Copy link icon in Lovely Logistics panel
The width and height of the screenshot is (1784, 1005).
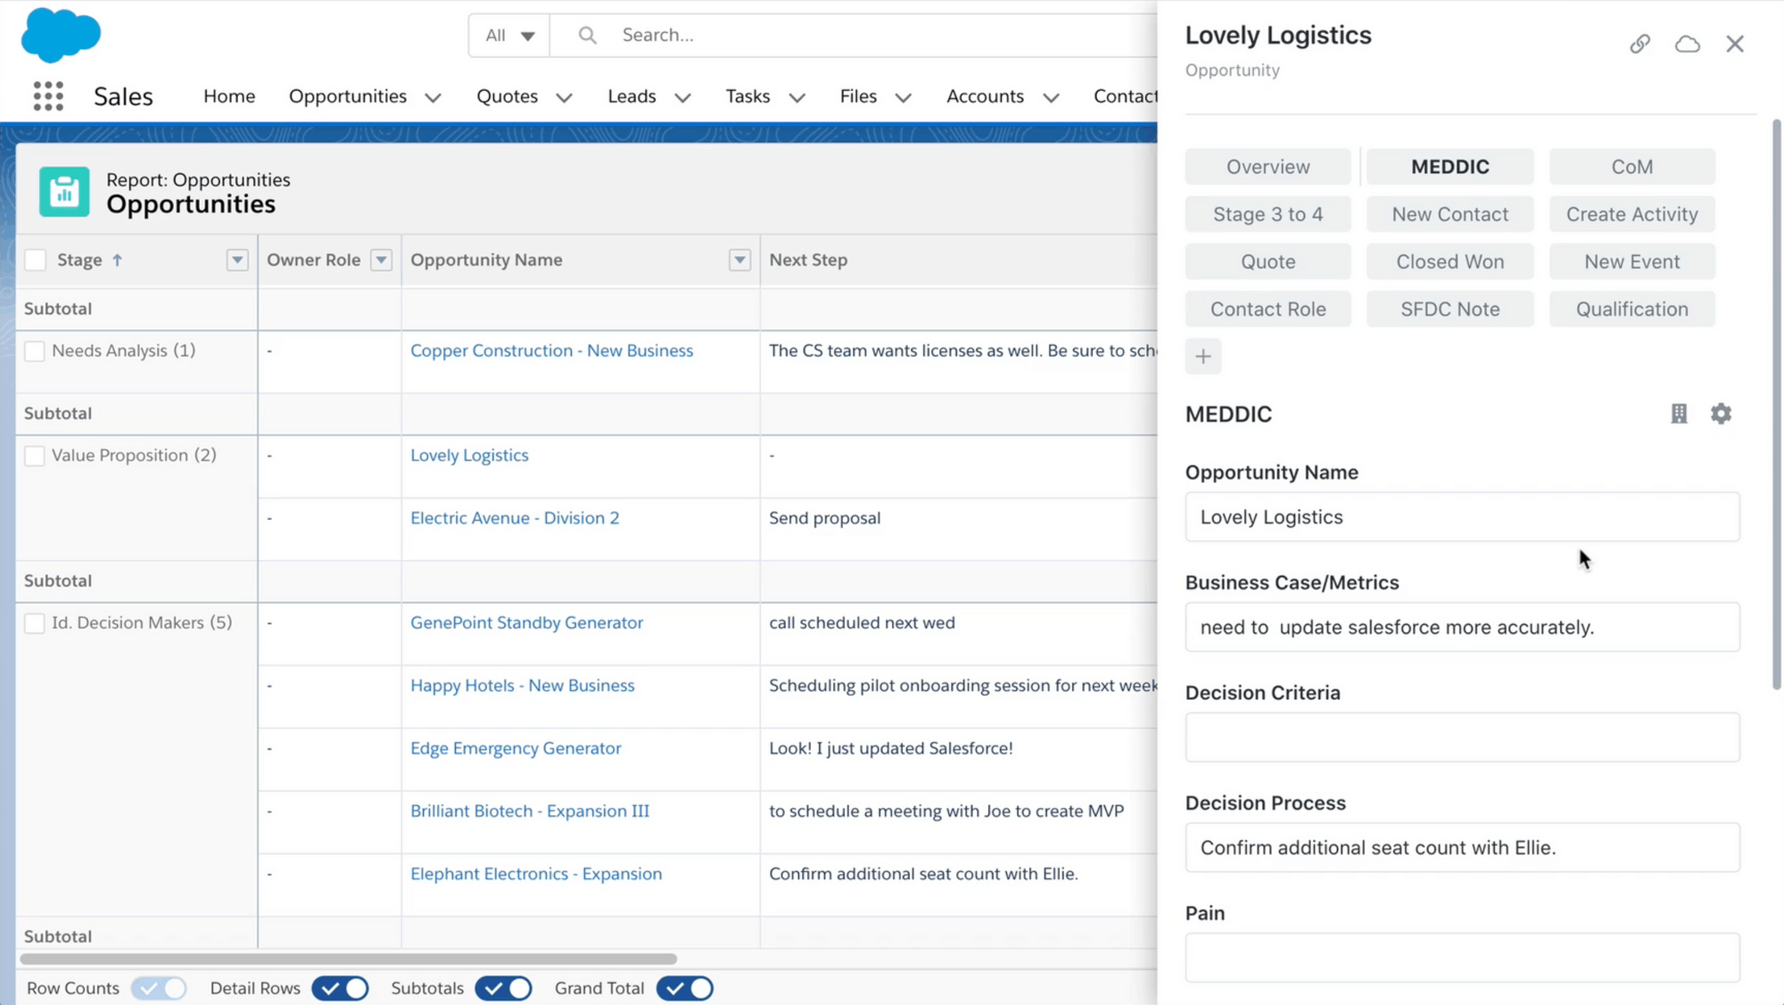coord(1639,44)
